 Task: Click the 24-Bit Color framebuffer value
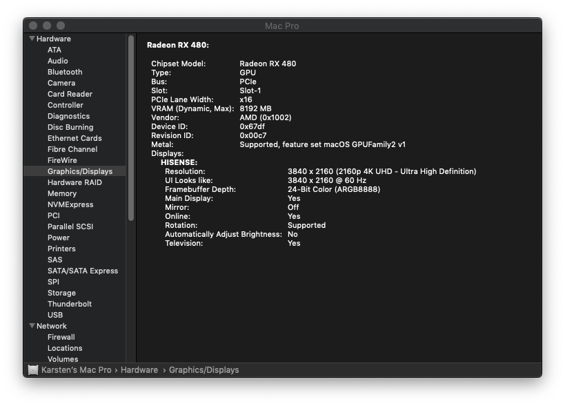click(x=334, y=189)
